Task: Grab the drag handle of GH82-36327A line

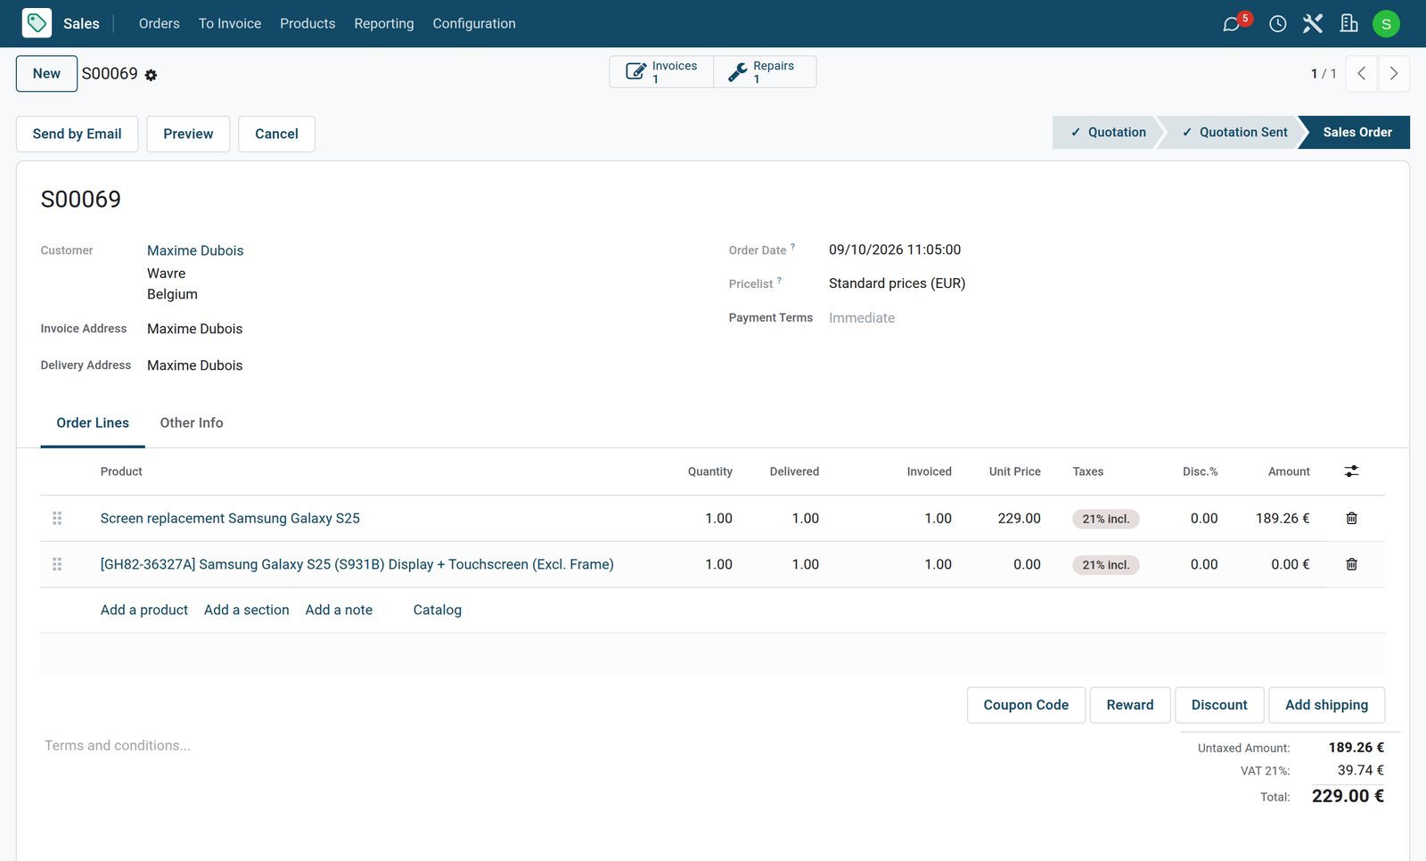Action: [x=57, y=564]
